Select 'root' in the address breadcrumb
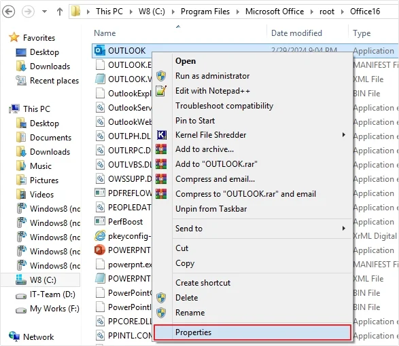The height and width of the screenshot is (346, 399). click(x=327, y=12)
